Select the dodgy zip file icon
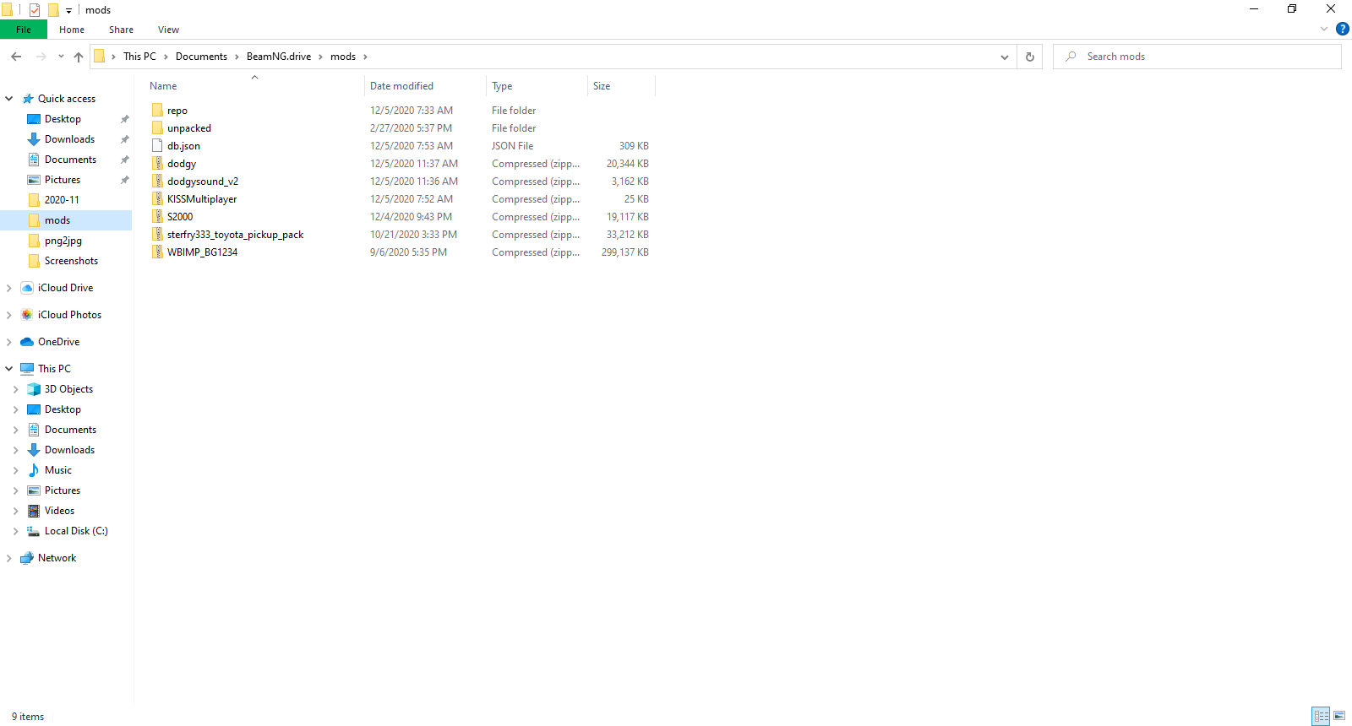Viewport: 1352px width, 726px height. (x=157, y=163)
